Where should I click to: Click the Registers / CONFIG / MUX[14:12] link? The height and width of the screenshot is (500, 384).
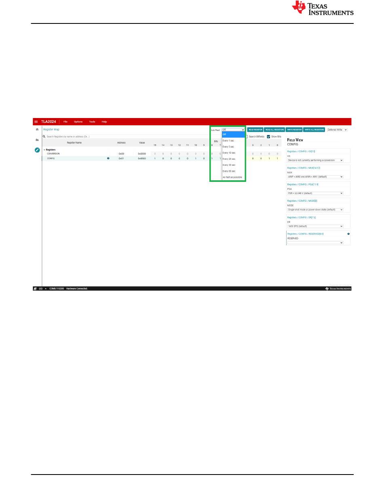click(x=304, y=168)
